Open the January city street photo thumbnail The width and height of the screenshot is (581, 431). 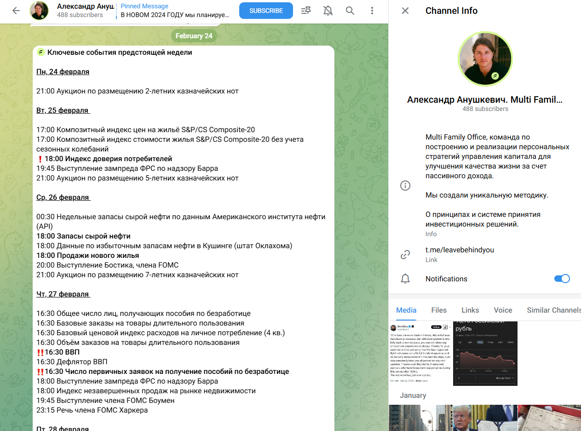pos(420,418)
